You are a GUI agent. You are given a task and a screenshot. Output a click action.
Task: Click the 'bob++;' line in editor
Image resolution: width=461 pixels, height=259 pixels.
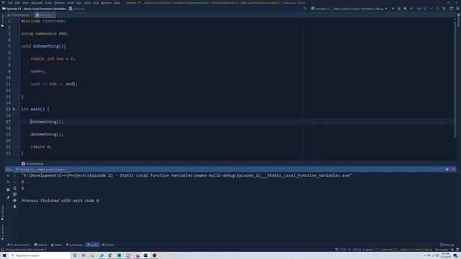coord(37,71)
